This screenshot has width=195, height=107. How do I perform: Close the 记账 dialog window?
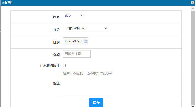[x=193, y=3]
